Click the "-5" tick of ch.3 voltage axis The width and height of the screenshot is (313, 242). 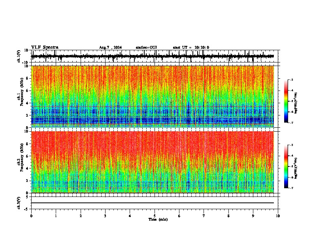point(26,209)
